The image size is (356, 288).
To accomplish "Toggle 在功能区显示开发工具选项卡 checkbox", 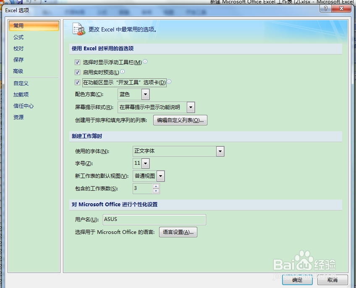I will (77, 82).
